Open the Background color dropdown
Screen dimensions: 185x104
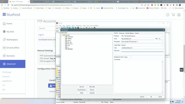pyautogui.click(x=128, y=57)
